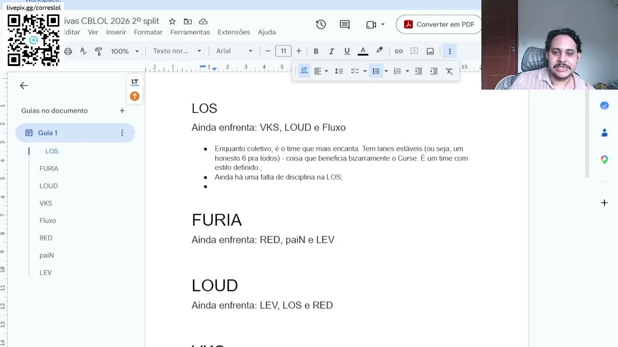Open line and paragraph spacing
Screen dimensions: 618x347
[x=339, y=71]
